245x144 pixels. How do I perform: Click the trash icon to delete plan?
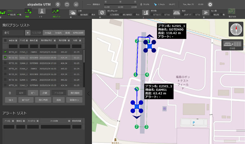pos(10,93)
